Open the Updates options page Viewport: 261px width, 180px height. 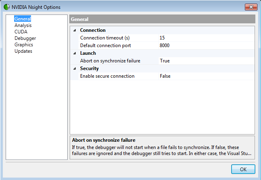point(23,51)
